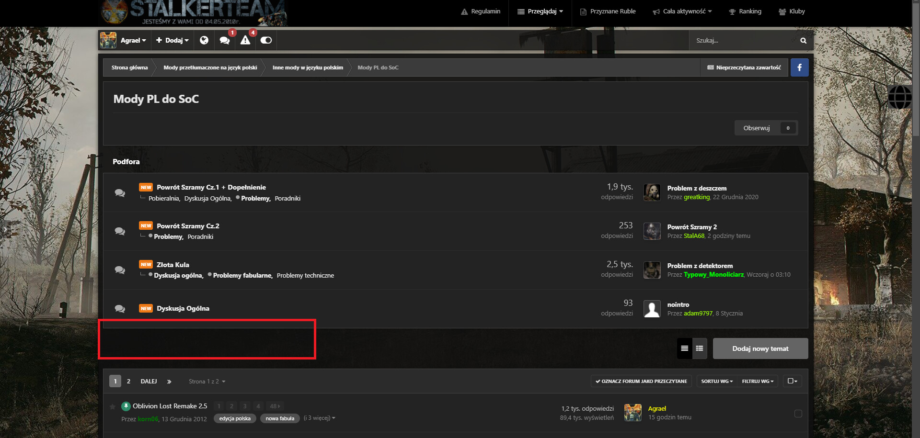Click Agrael's avatar in the topic row
Image resolution: width=920 pixels, height=438 pixels.
pos(633,413)
